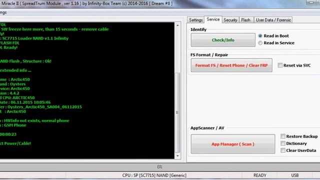Click the 'FS Format / Repair' group label
The image size is (320, 180).
209,55
